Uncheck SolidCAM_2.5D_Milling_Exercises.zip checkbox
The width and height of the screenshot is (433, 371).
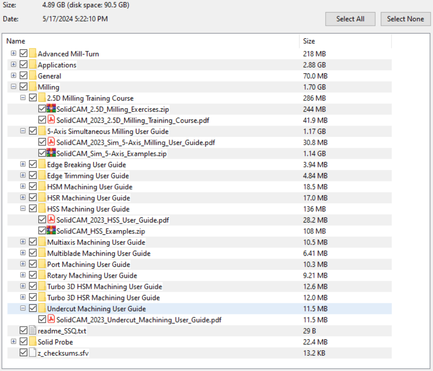[x=42, y=109]
